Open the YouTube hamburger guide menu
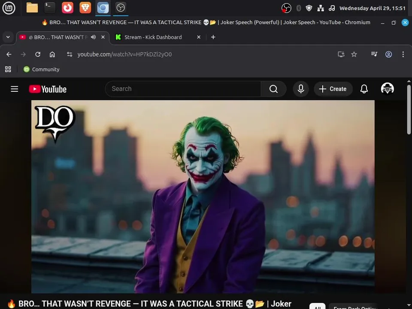The image size is (412, 309). (15, 89)
